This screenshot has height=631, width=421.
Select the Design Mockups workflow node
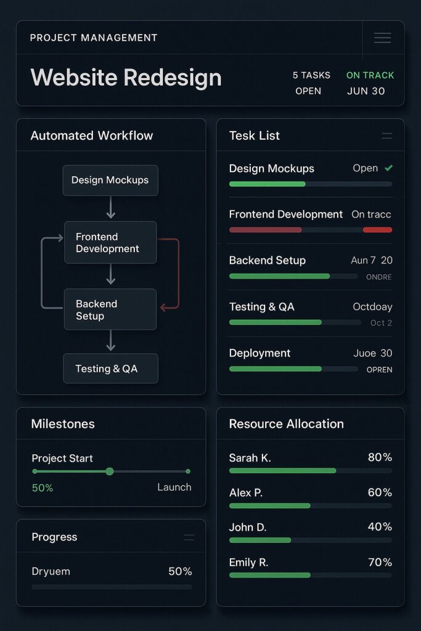[x=110, y=181]
